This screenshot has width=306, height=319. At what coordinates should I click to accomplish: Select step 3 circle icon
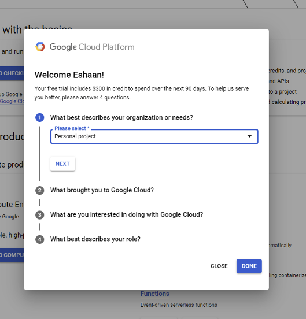[x=40, y=215]
